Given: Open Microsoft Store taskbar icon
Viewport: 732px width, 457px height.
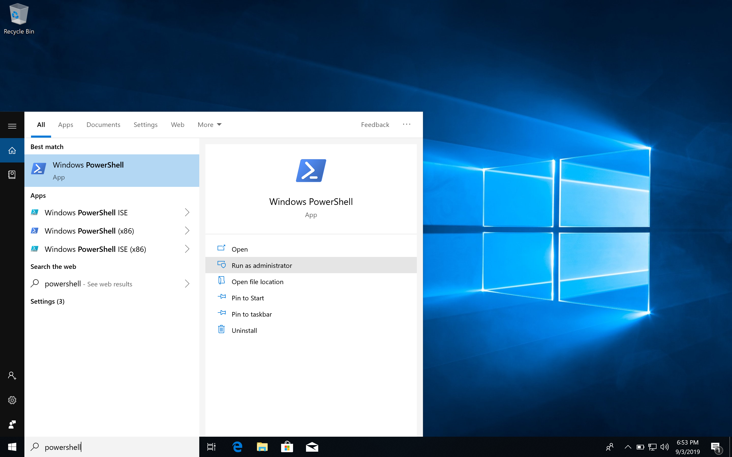Looking at the screenshot, I should click(287, 447).
